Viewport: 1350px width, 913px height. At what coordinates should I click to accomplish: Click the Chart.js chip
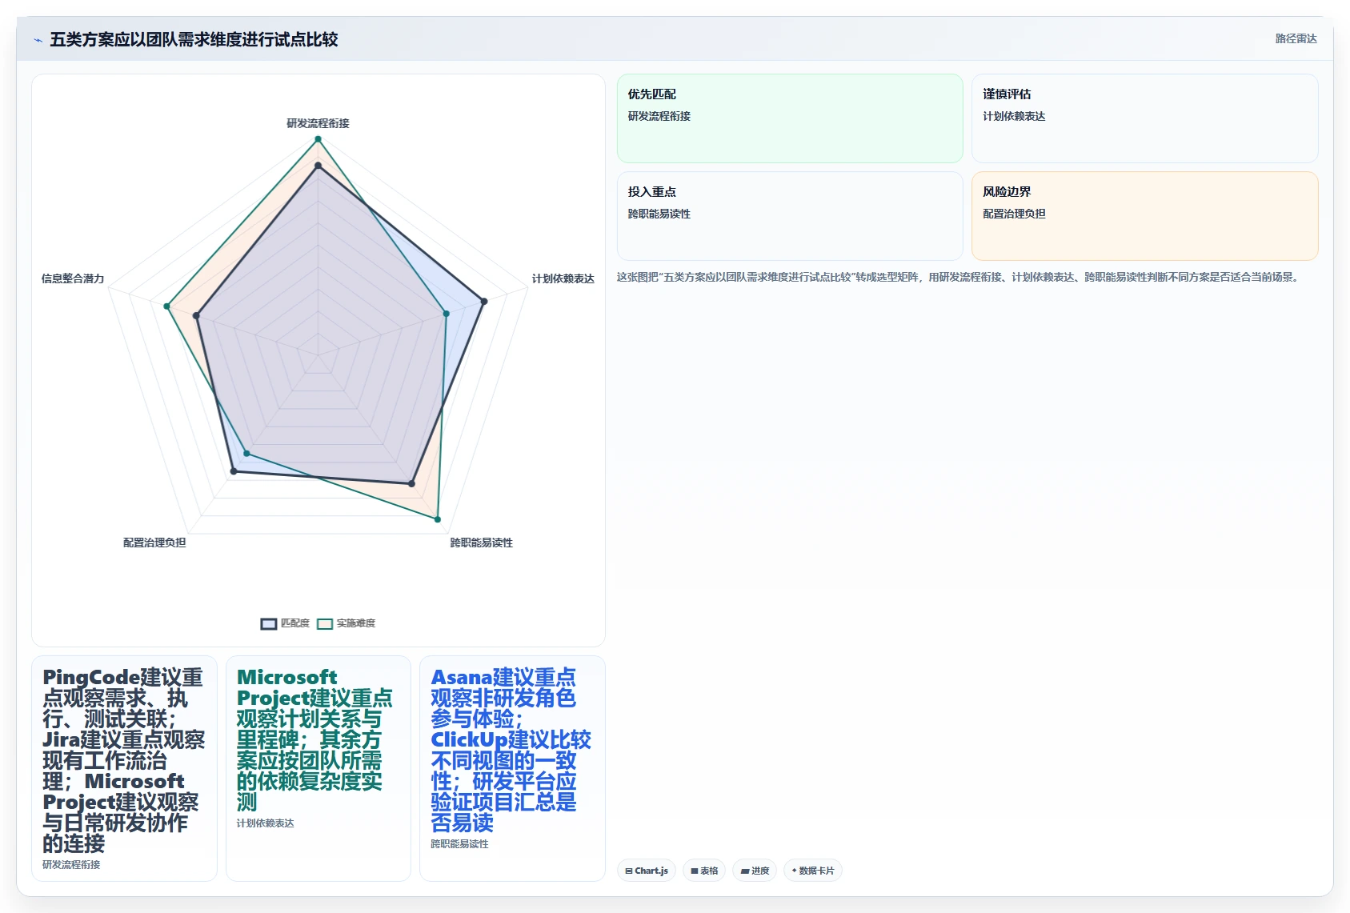[x=647, y=871]
